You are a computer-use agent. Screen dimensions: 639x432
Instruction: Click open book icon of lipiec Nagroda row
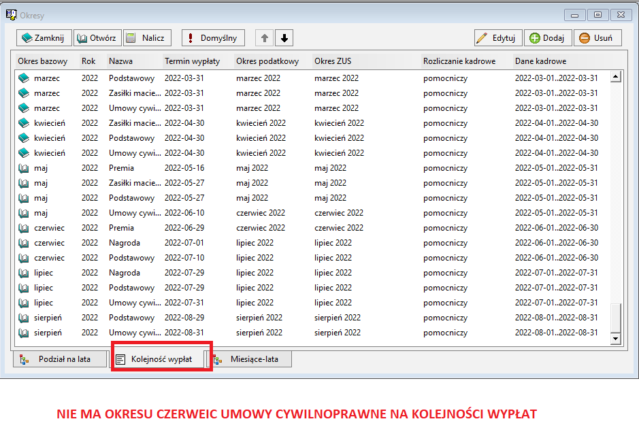24,273
